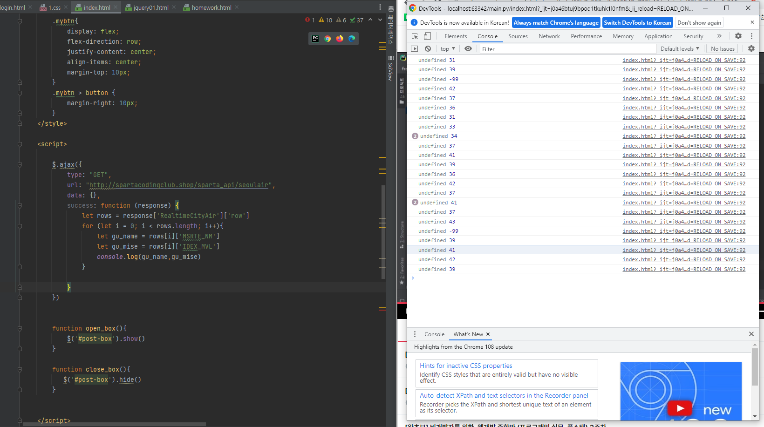This screenshot has width=764, height=427.
Task: Open the Performance tab in DevTools
Action: click(587, 36)
